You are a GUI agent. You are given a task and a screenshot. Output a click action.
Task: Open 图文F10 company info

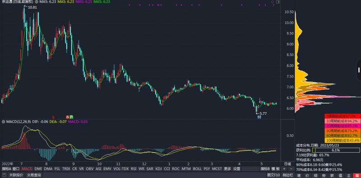pos(274,175)
